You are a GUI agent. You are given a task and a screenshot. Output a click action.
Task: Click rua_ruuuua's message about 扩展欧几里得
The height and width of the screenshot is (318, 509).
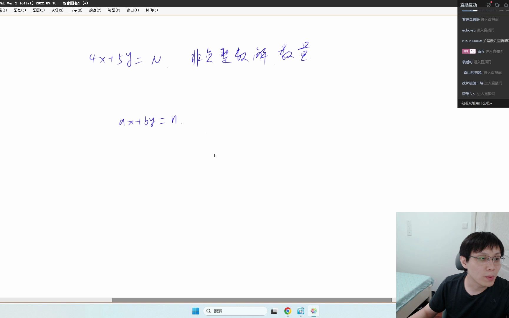[x=485, y=41]
